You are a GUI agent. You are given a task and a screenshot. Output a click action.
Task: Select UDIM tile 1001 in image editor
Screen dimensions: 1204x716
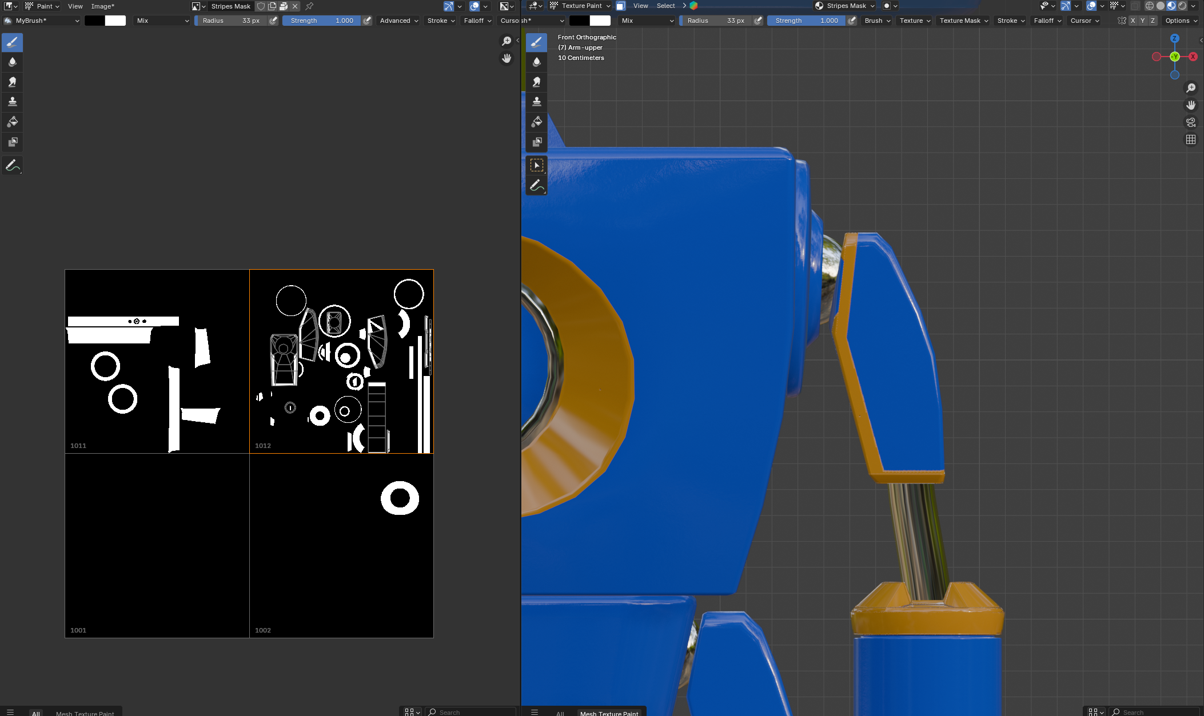point(157,546)
